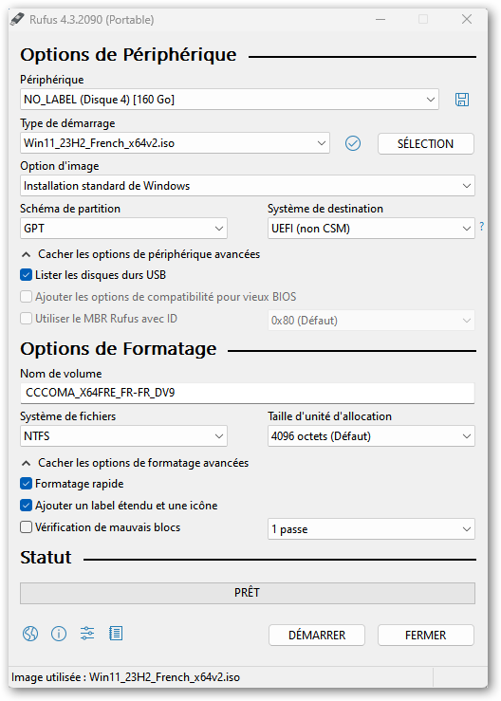
Task: Uncheck Lister les disques durs USB
Action: pos(26,275)
